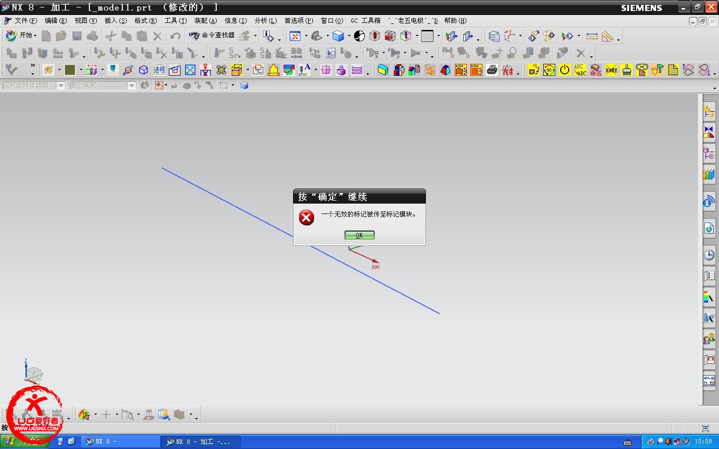Open the 文件(F) menu

25,20
